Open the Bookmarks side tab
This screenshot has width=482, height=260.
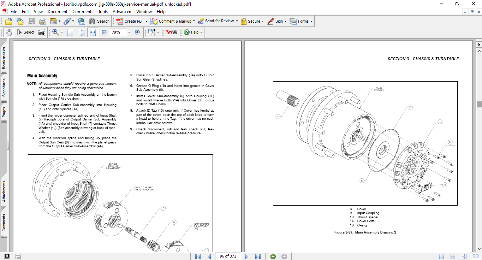point(4,58)
